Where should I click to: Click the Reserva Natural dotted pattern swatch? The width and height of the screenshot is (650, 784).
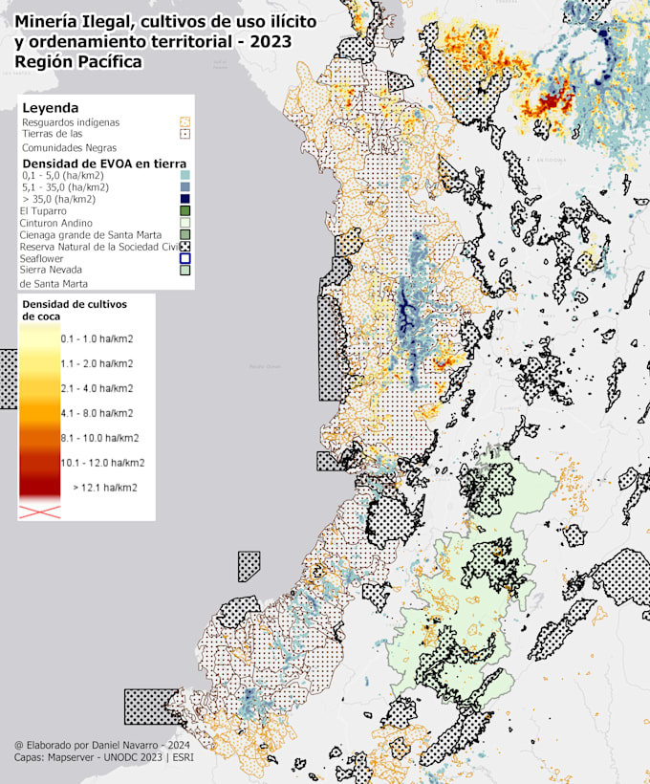[185, 247]
